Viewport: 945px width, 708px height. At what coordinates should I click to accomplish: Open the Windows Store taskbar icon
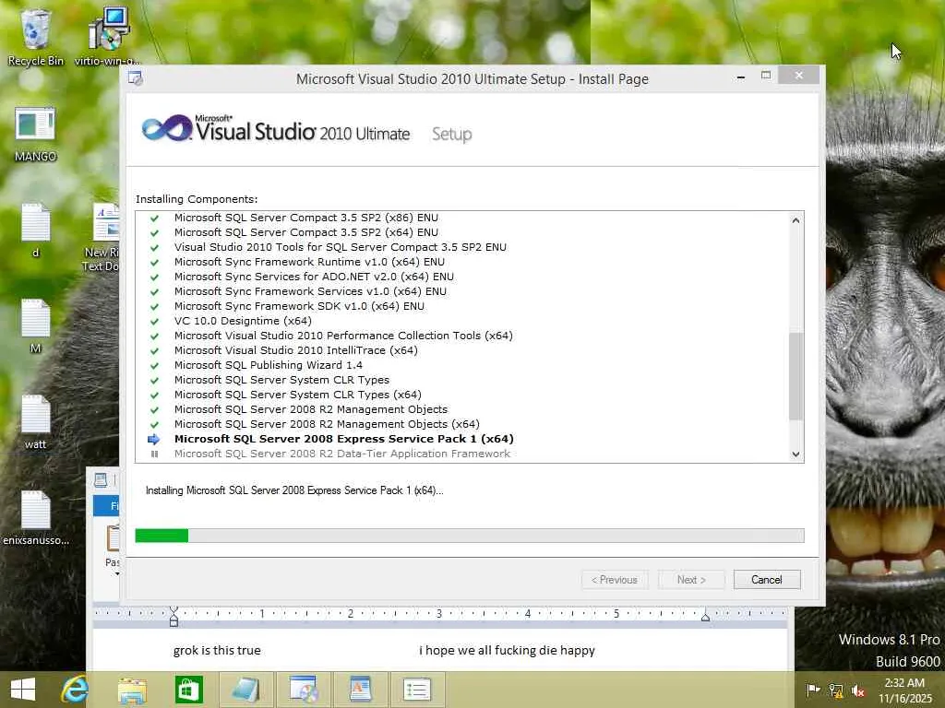188,690
